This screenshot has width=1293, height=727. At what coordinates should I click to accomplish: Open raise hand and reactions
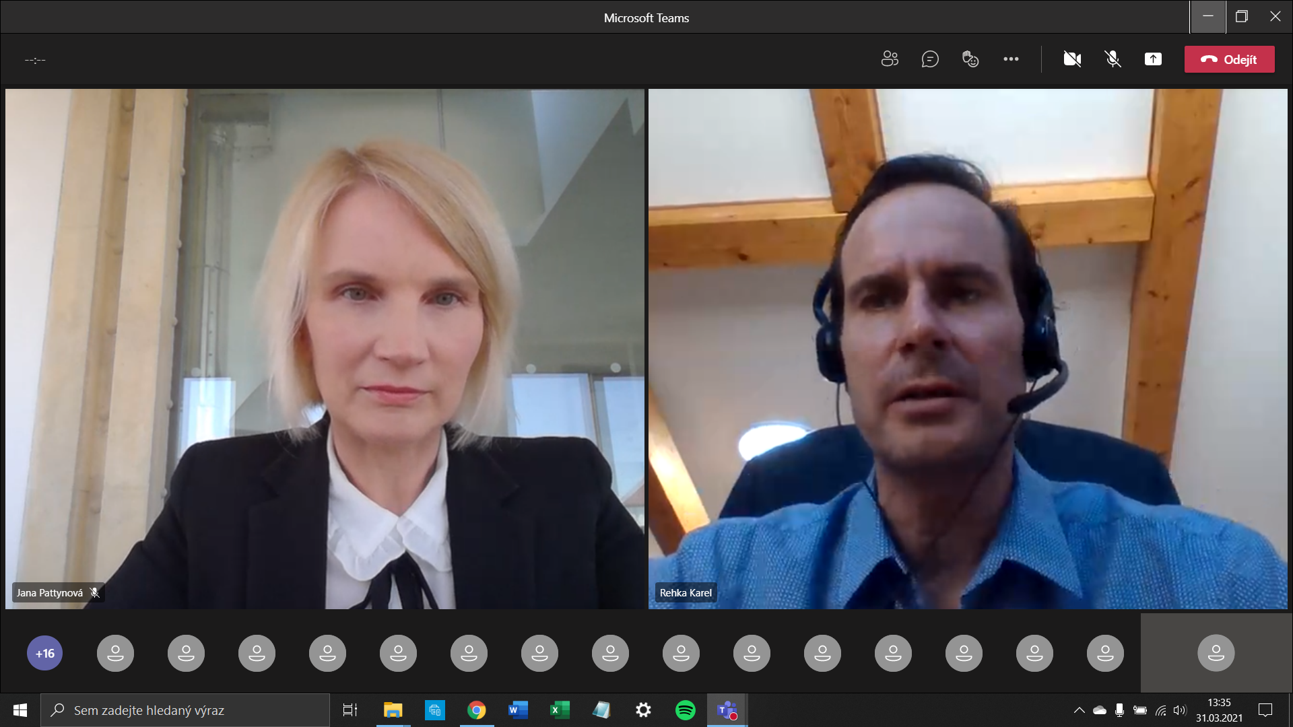point(970,59)
